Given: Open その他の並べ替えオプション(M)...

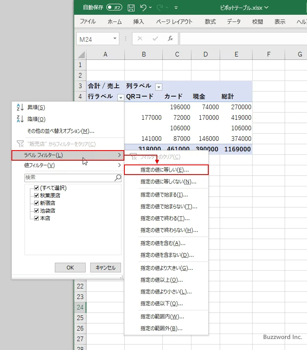Looking at the screenshot, I should tap(67, 131).
